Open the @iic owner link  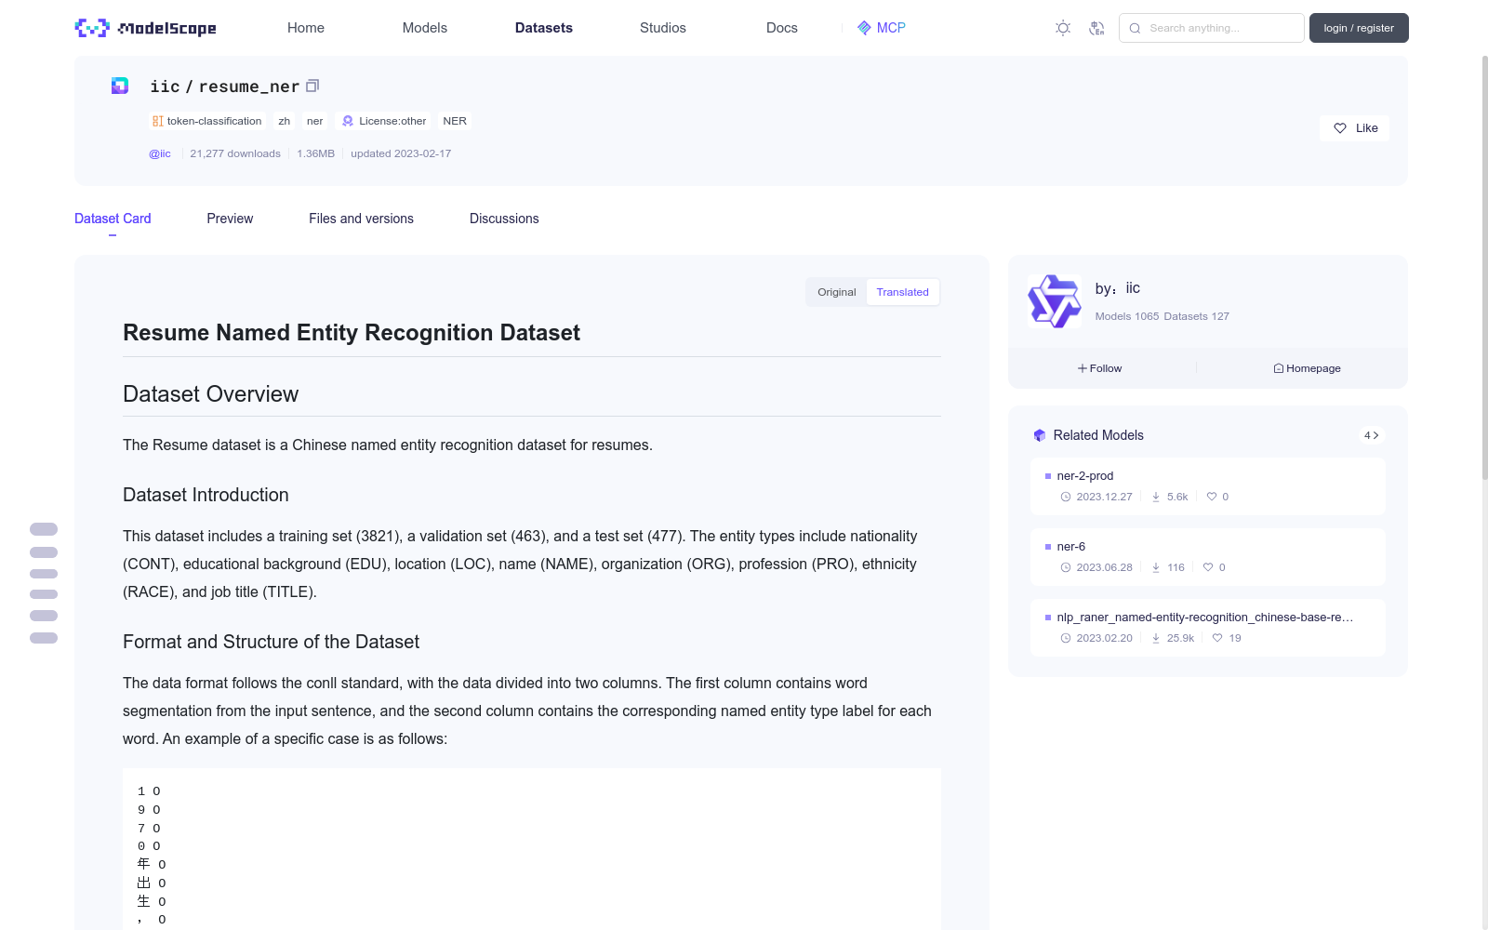pos(160,153)
